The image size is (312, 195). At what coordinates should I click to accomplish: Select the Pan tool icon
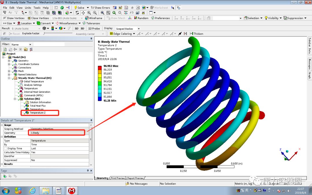tap(83, 13)
